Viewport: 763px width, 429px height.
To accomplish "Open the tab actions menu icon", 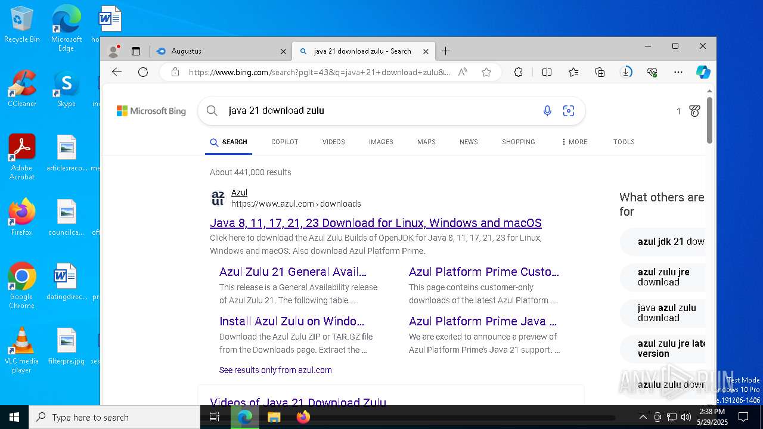I will click(136, 51).
